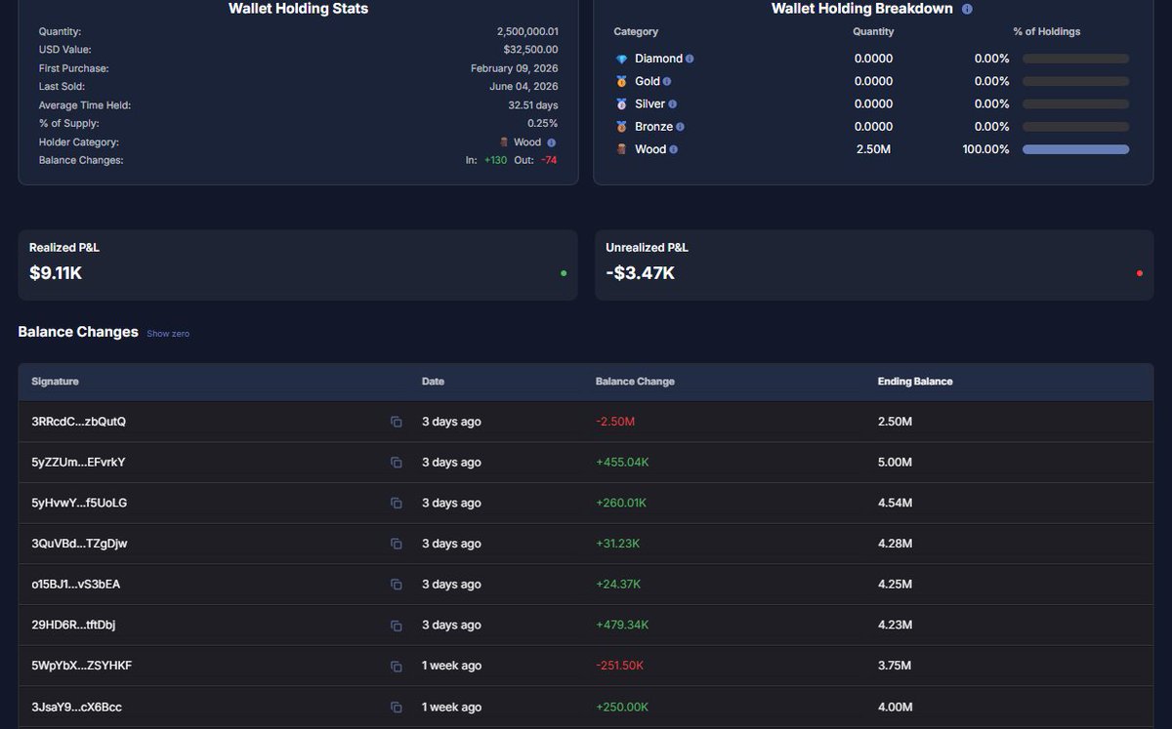Click the wood icon in Holder Category row
The width and height of the screenshot is (1172, 729).
coord(504,142)
